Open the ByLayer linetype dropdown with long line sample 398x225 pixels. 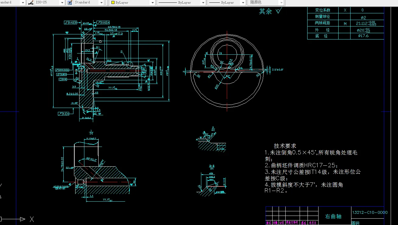tap(203, 2)
